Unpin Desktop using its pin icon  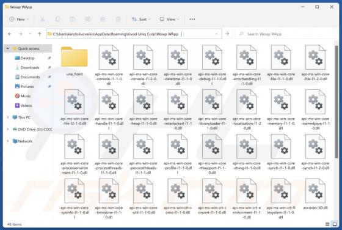[49, 58]
